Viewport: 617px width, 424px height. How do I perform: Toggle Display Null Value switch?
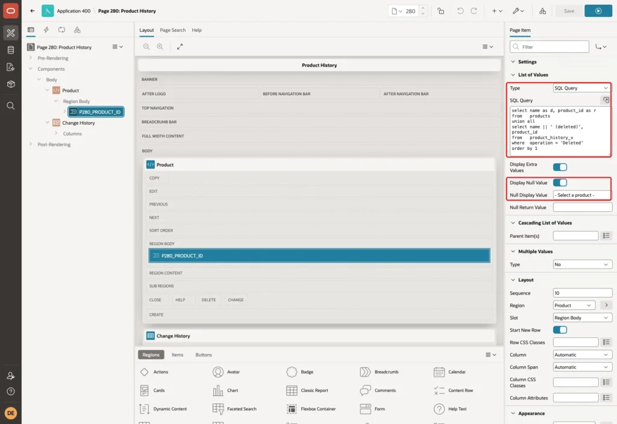tap(560, 182)
